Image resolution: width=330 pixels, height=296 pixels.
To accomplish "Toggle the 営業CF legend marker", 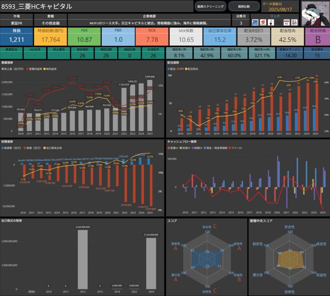I will click(x=169, y=148).
